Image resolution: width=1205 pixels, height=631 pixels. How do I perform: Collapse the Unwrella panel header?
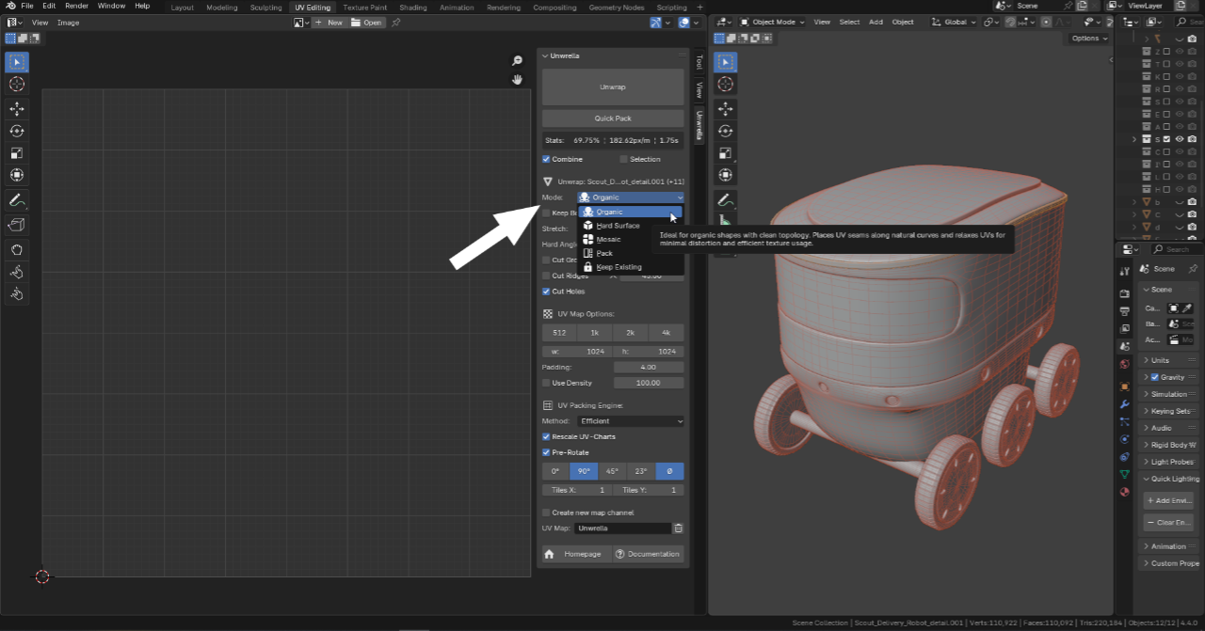click(612, 55)
